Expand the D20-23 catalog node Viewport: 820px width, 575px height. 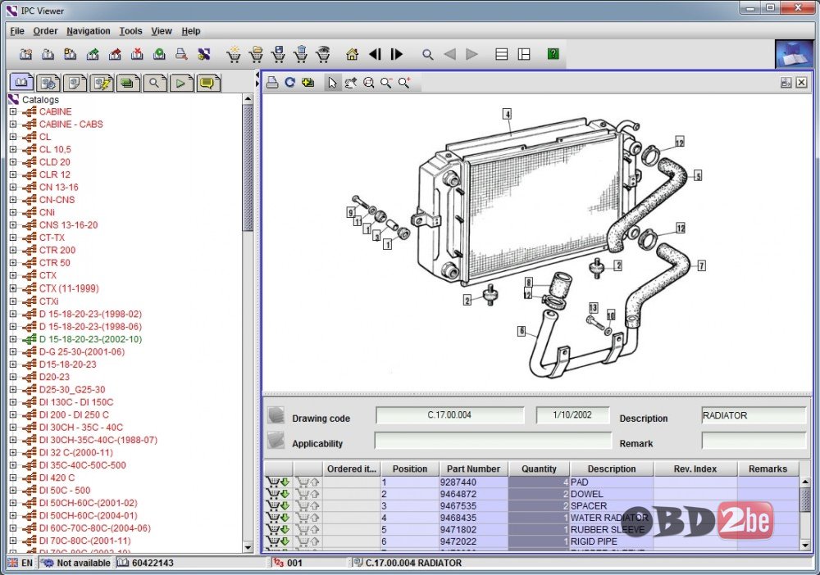pos(13,377)
